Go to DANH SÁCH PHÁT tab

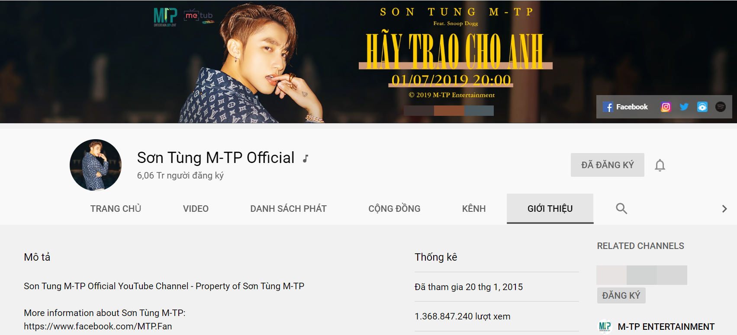pos(288,209)
